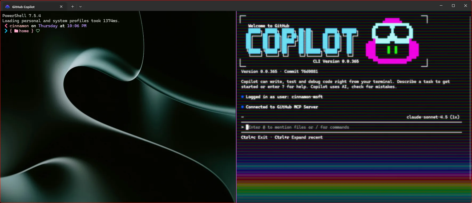Expand the new tab profiles dropdown
Screen dimensions: 472x203
point(80,7)
